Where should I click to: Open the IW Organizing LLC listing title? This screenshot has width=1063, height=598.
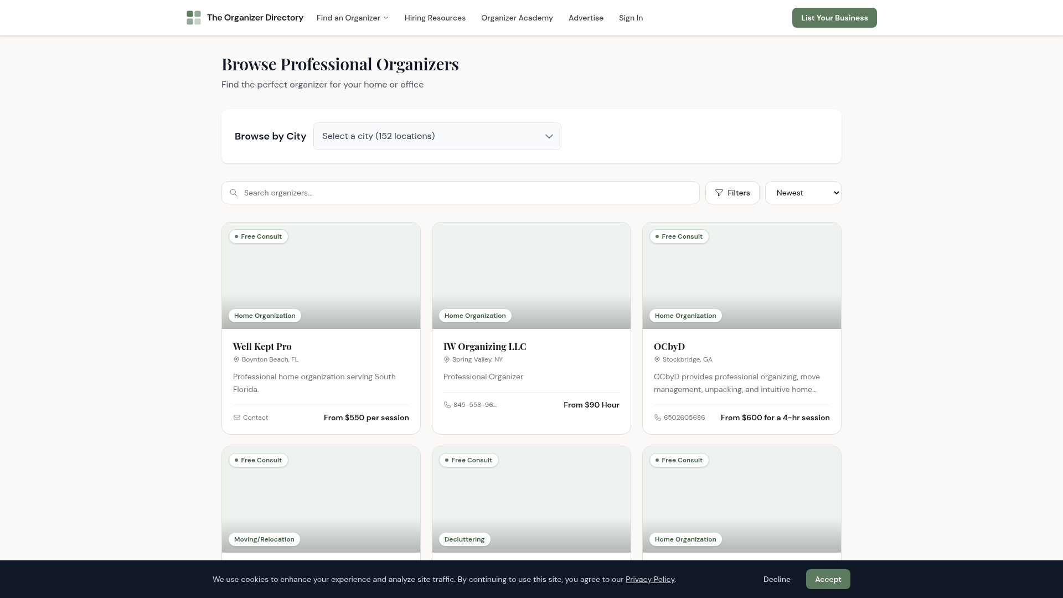coord(485,347)
